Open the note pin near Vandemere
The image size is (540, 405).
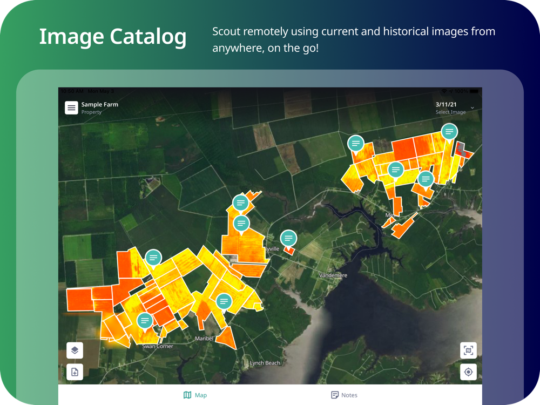[x=288, y=239]
